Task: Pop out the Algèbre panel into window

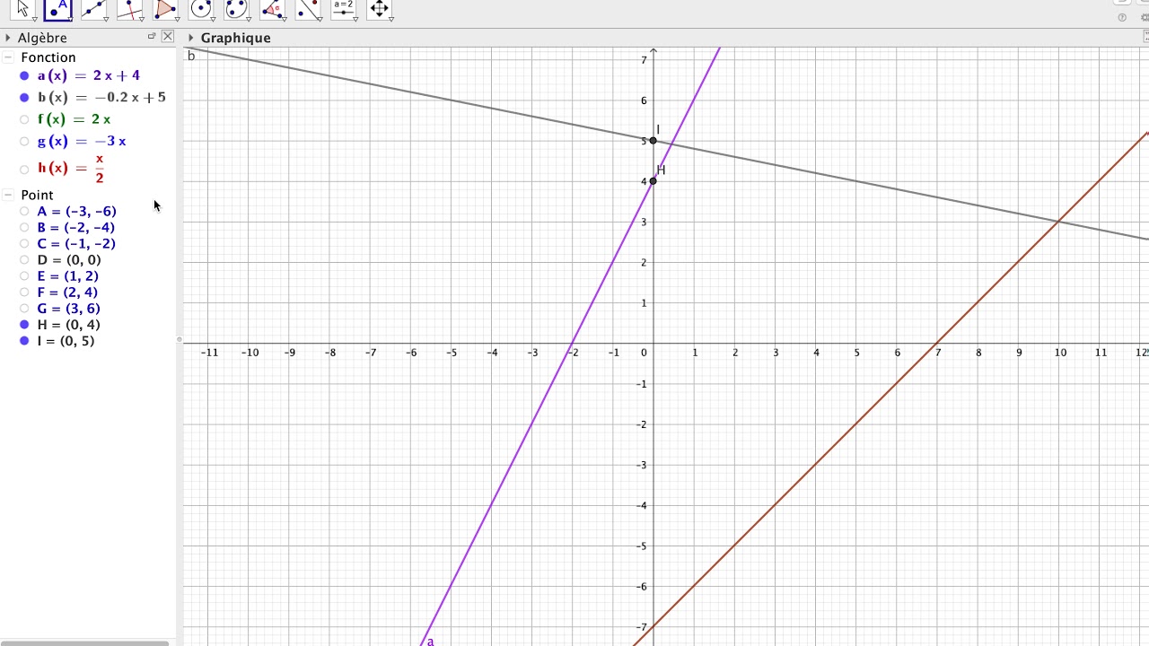Action: pos(152,37)
